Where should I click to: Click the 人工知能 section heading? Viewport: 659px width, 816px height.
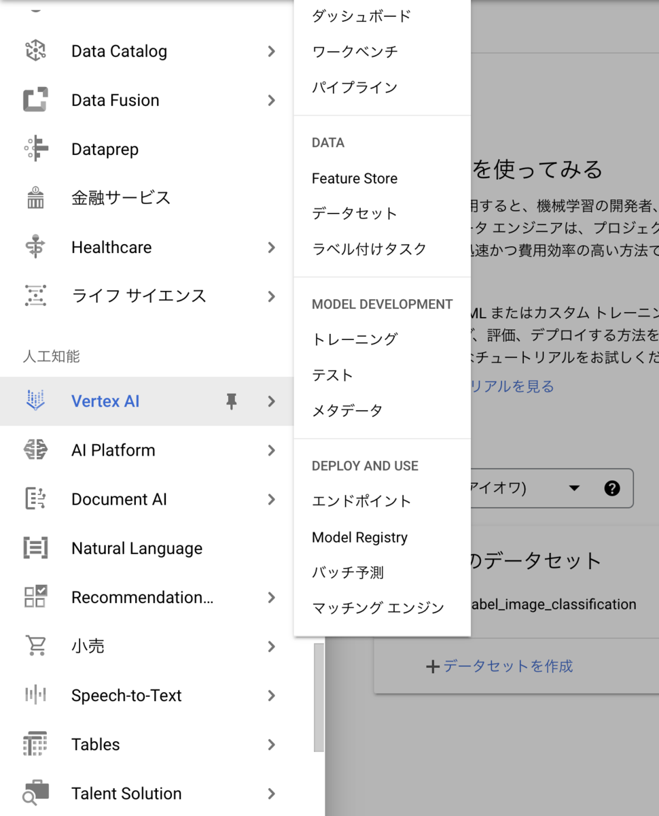point(52,356)
